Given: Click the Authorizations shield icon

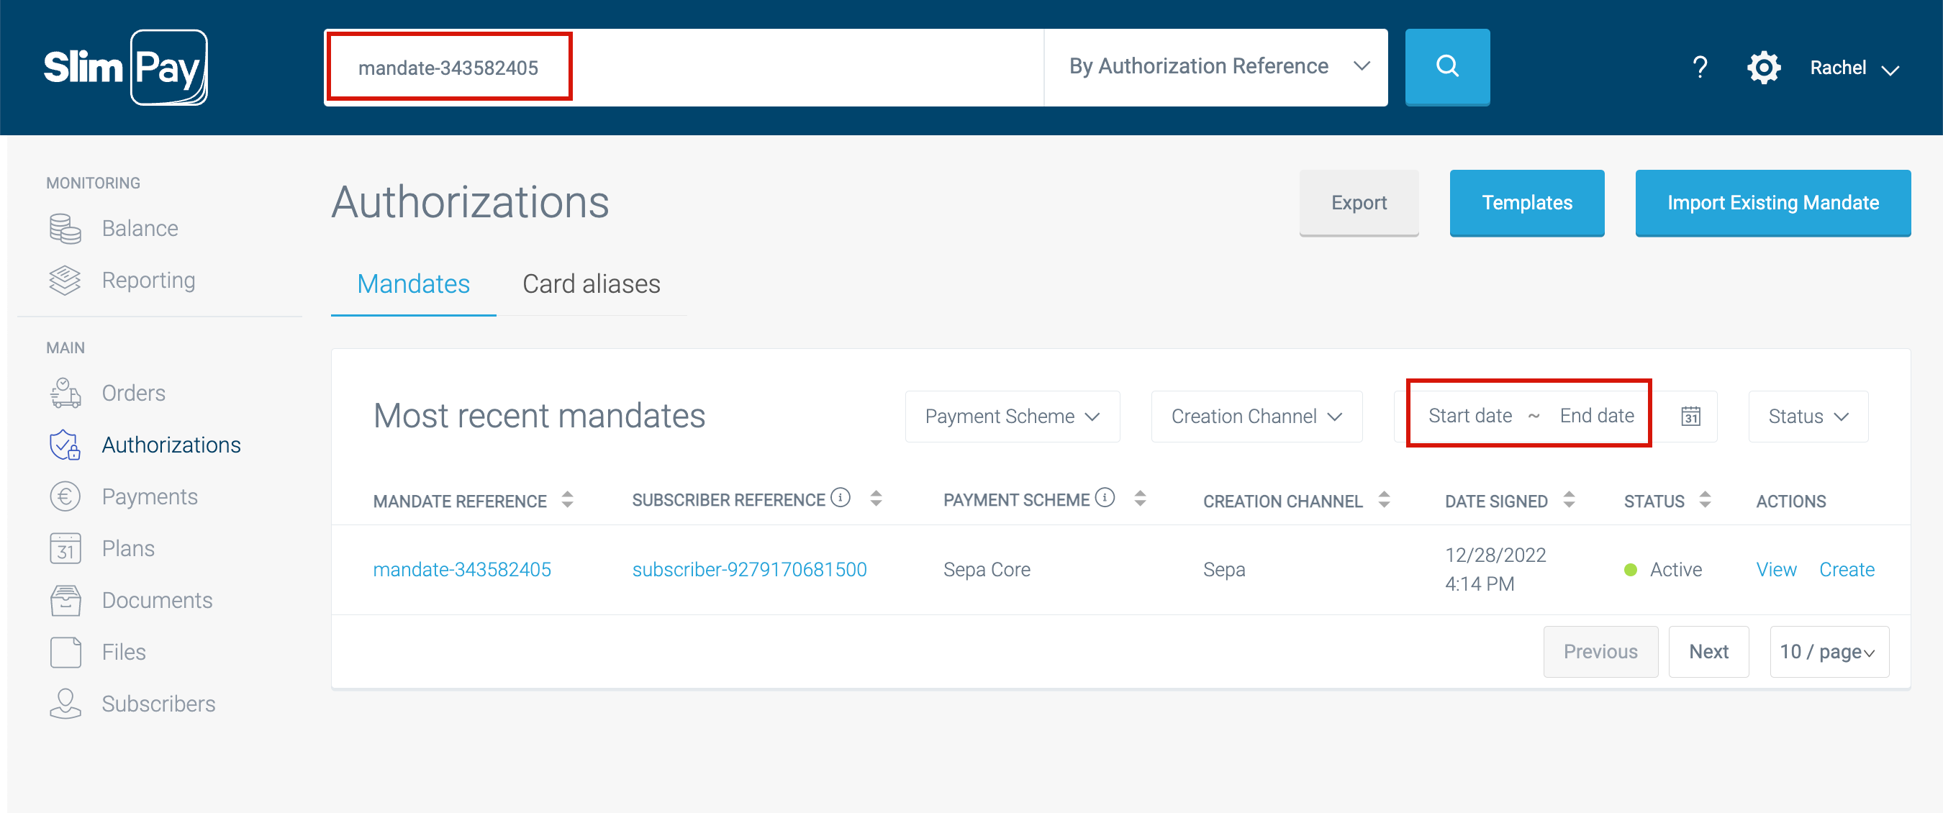Looking at the screenshot, I should point(65,445).
